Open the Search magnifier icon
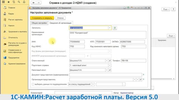 coord(19,2)
